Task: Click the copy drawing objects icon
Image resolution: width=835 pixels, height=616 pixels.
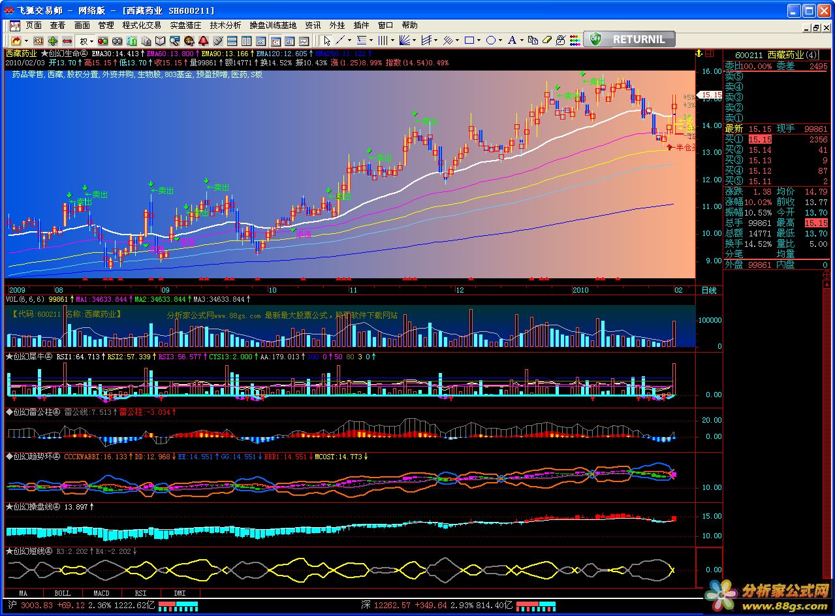Action: point(533,41)
